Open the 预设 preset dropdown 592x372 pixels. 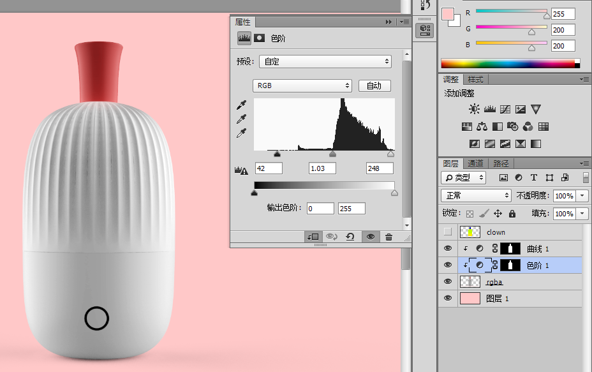(x=325, y=61)
